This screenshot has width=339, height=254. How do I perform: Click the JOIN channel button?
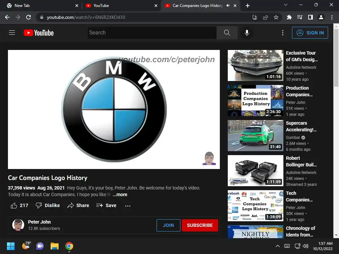(168, 225)
